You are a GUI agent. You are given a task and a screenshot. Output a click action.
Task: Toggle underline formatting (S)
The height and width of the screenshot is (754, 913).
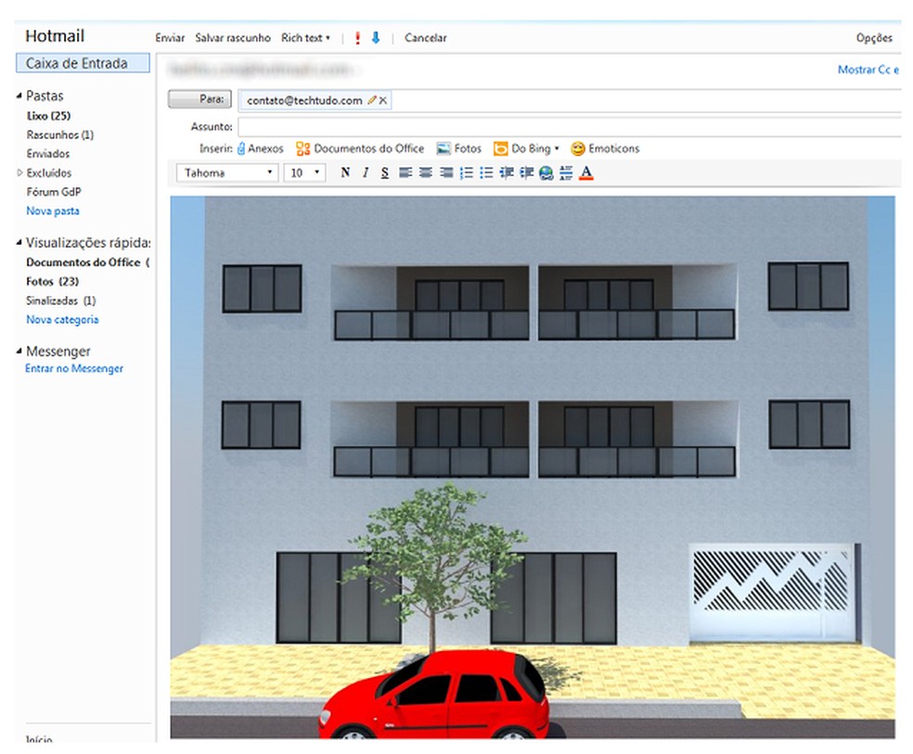[384, 173]
